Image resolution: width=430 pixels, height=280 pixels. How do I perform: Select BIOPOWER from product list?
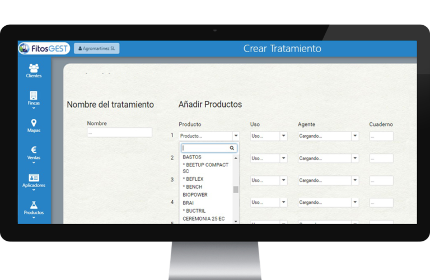(195, 195)
